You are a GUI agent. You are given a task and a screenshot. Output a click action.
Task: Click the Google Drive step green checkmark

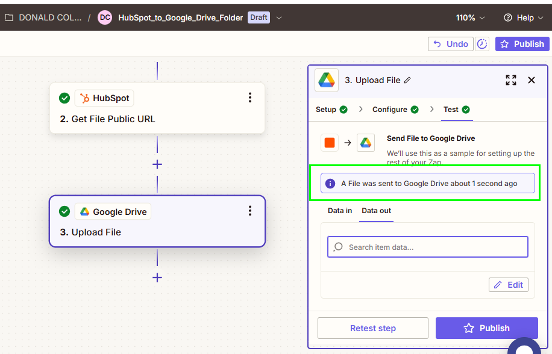click(x=64, y=211)
